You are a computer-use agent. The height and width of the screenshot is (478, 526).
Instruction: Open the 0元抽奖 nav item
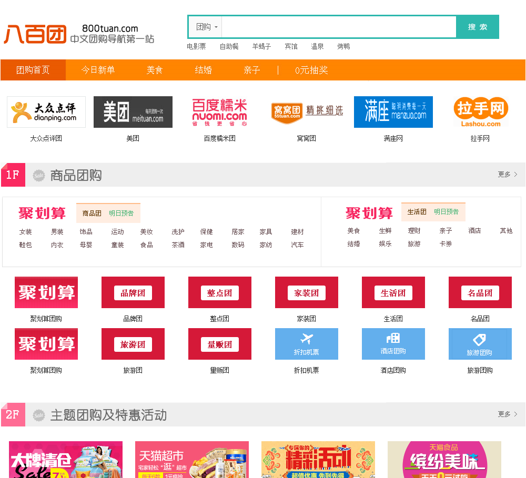click(x=311, y=70)
